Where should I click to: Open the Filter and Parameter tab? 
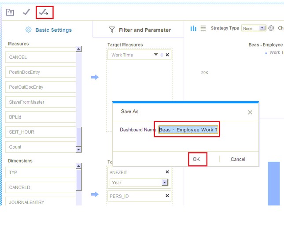[140, 30]
